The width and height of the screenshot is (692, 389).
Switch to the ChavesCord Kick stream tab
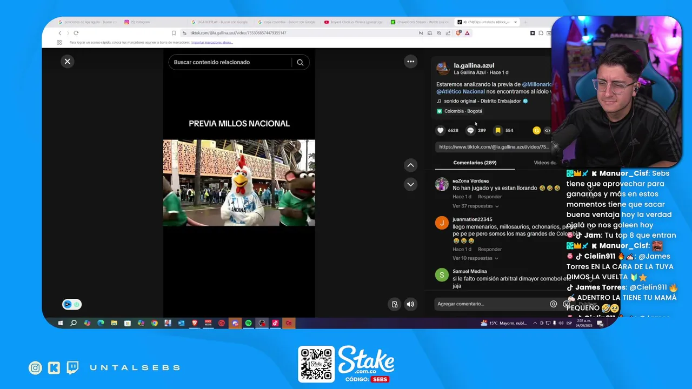coord(421,22)
